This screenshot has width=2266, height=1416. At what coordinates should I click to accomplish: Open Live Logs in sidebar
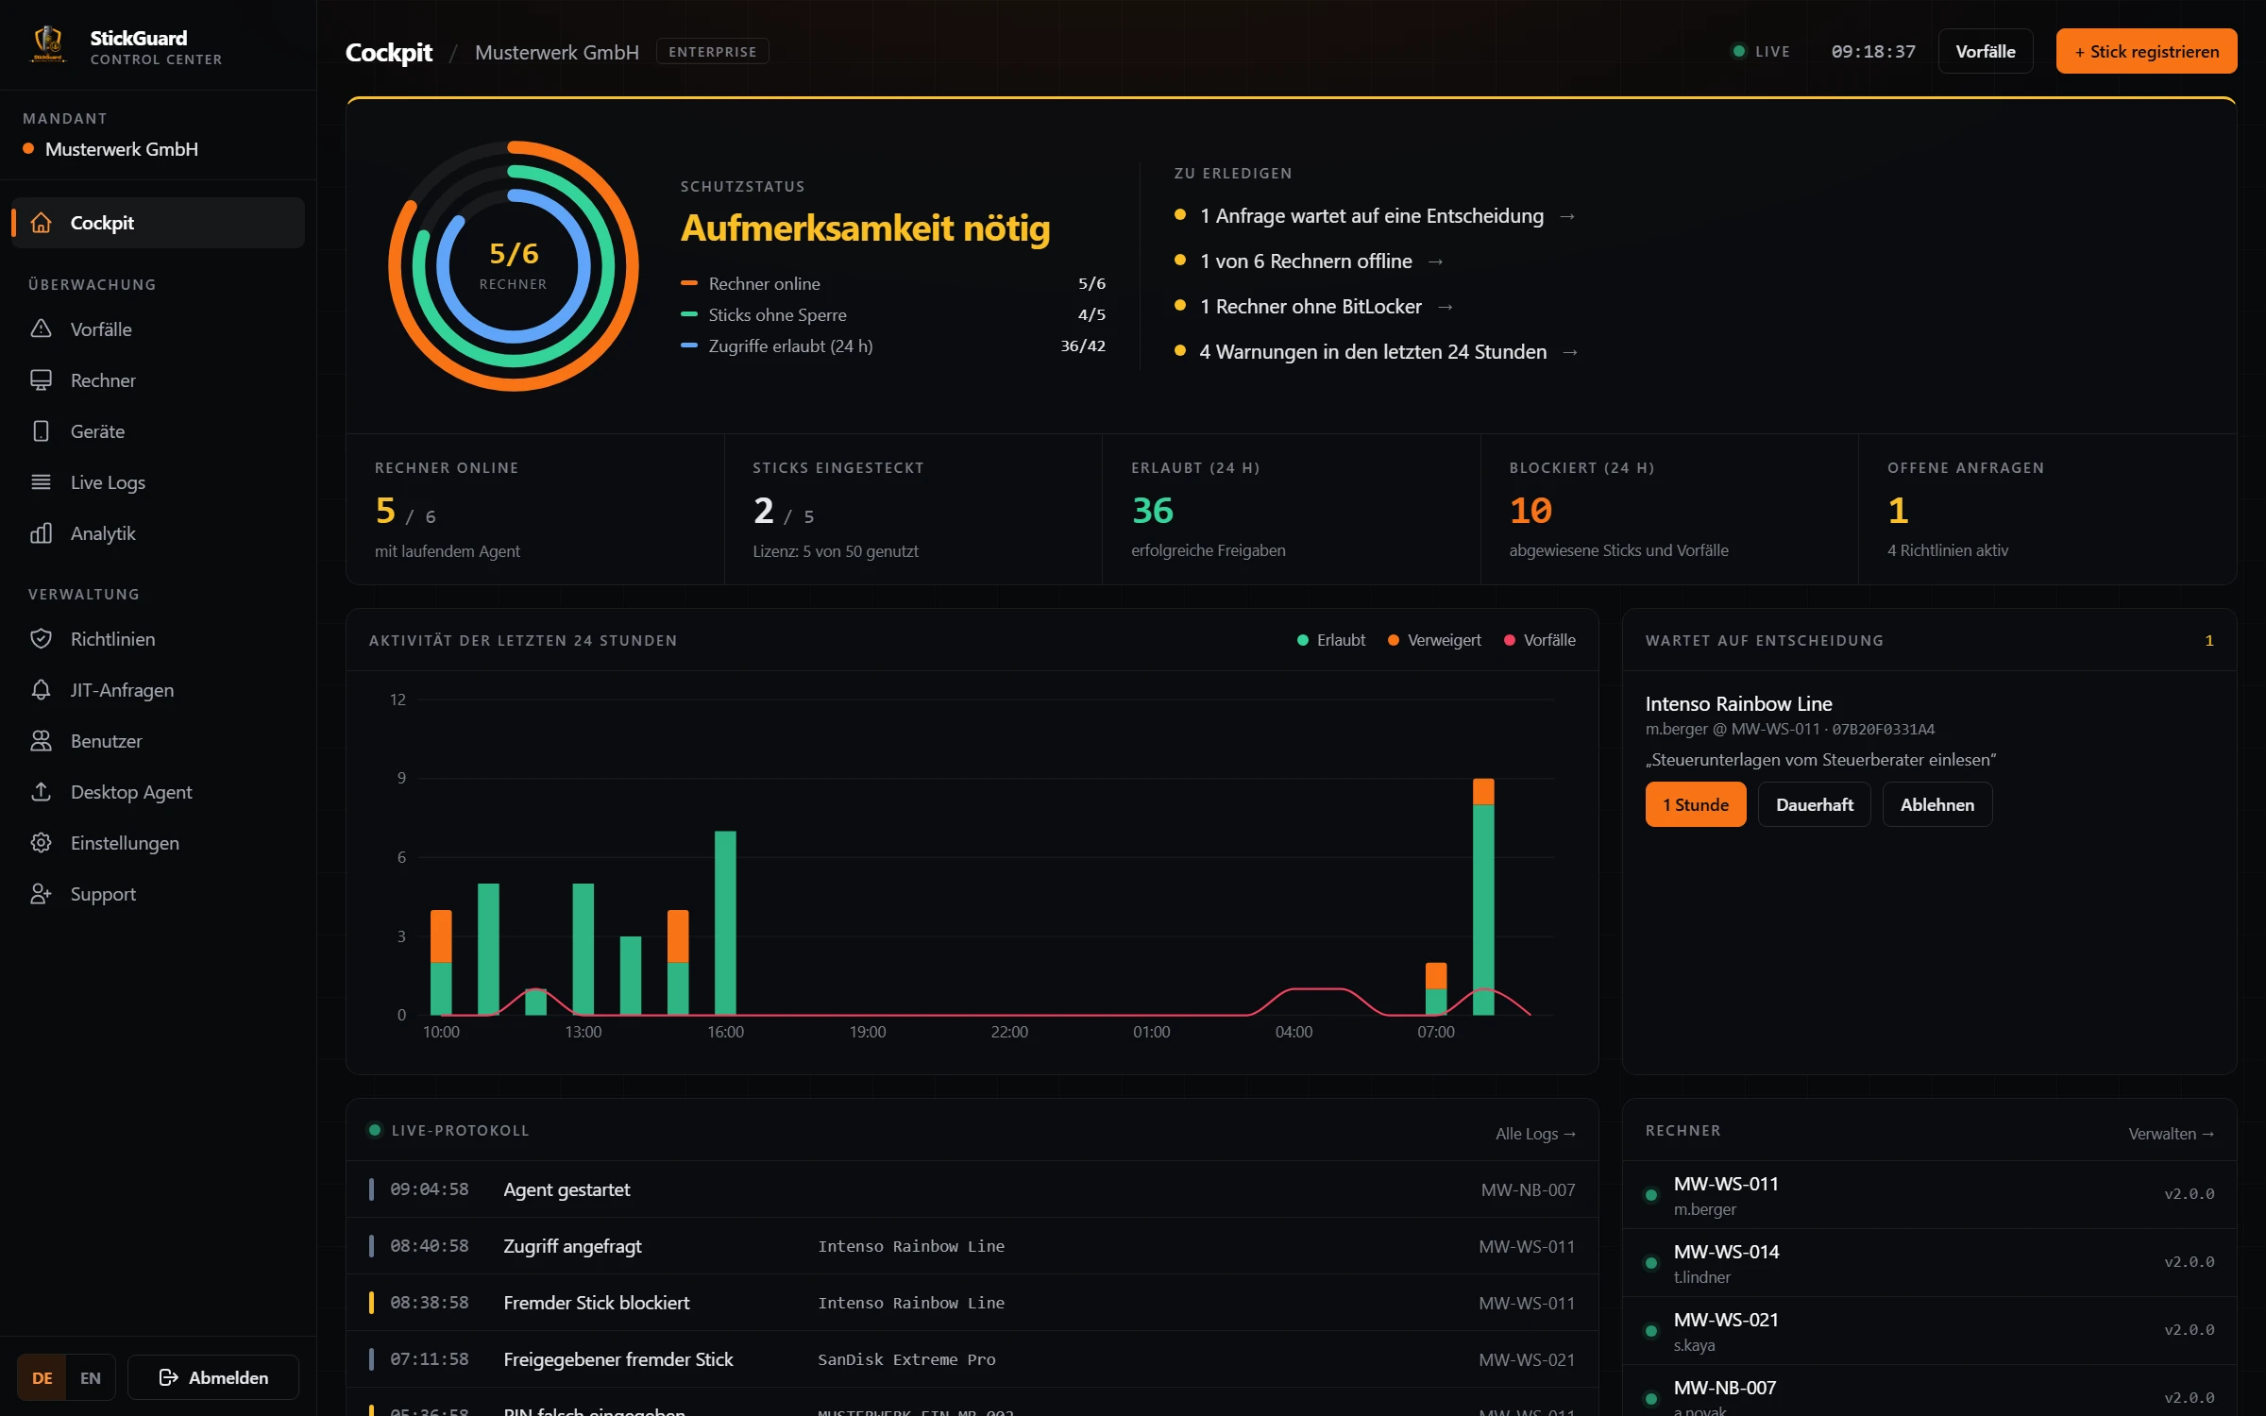(x=158, y=481)
